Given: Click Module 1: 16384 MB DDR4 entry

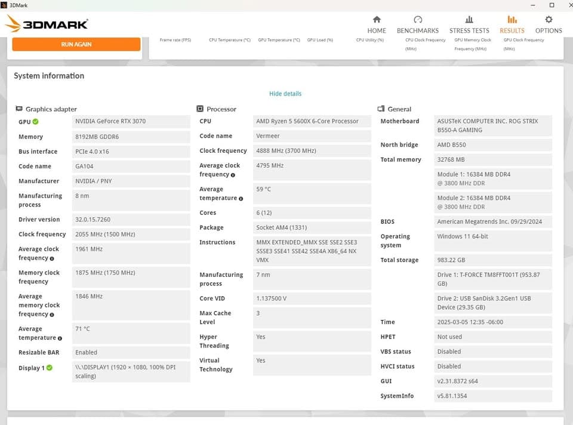Looking at the screenshot, I should pos(493,178).
